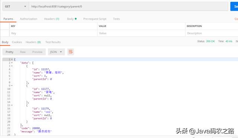The image size is (238, 138).
Task: Select the Raw view button
Action: [23, 52]
